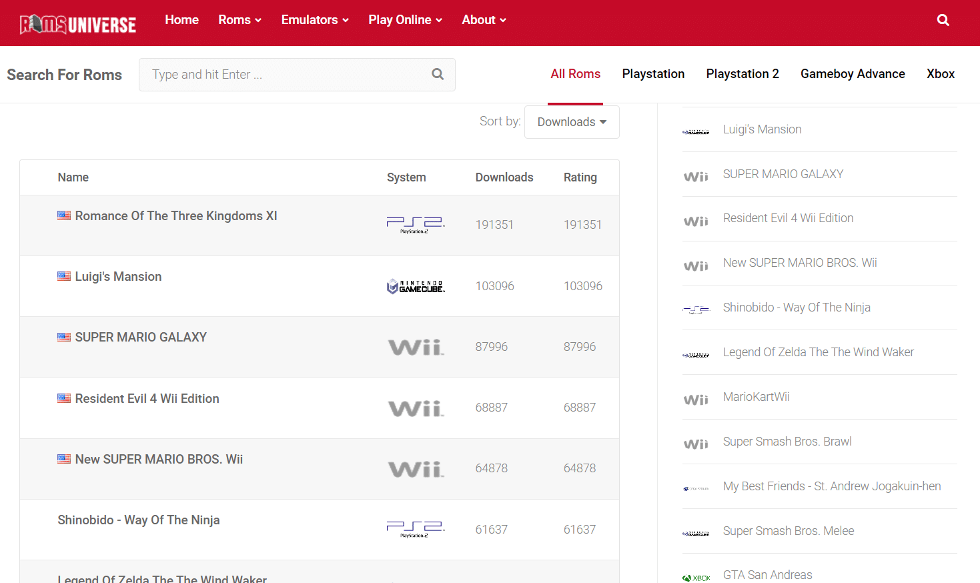Expand the Roms menu

pos(239,20)
